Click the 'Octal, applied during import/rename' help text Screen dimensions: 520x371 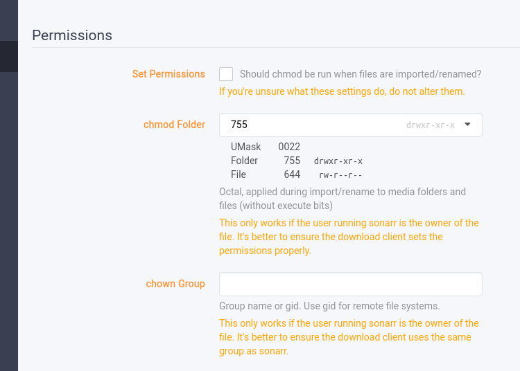click(x=343, y=199)
